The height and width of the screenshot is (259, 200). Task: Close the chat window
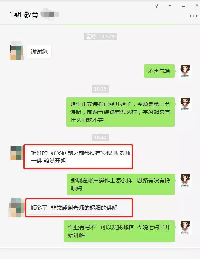point(197,6)
